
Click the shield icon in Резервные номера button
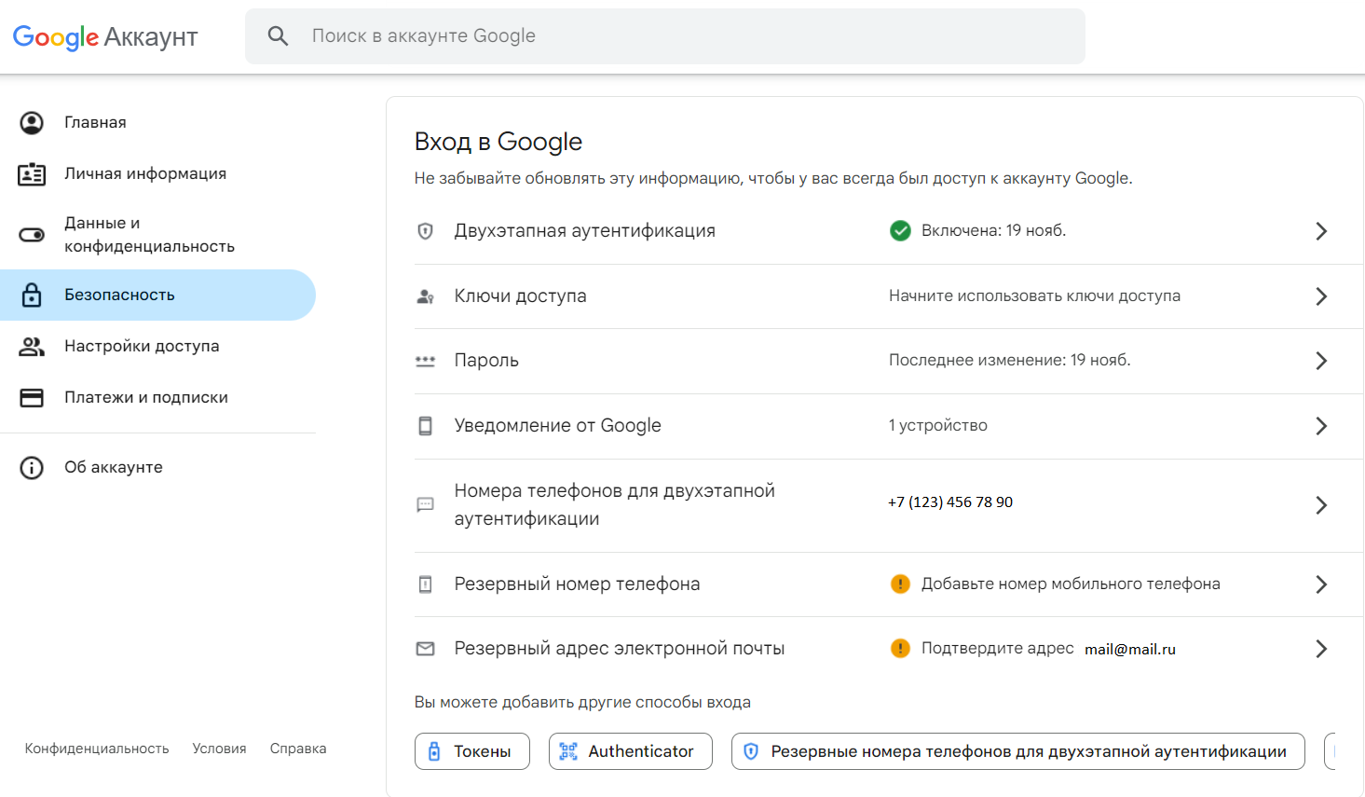[x=751, y=751]
